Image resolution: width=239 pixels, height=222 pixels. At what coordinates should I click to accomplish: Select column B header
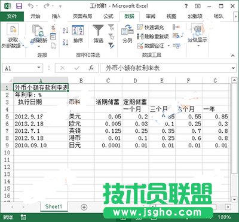tap(81, 81)
